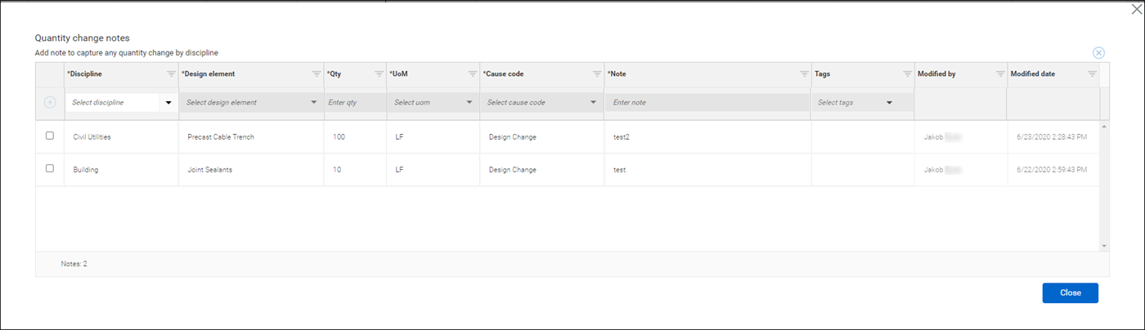Screen dimensions: 1145x330
Task: Check the Building row checkbox
Action: pyautogui.click(x=50, y=167)
